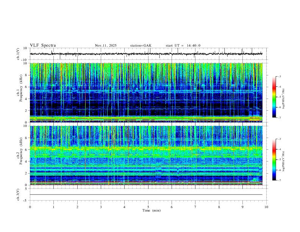Viewport: 300px width, 232px height.
Task: Click the "ch.3(V)" axis label
Action: [x=18, y=194]
